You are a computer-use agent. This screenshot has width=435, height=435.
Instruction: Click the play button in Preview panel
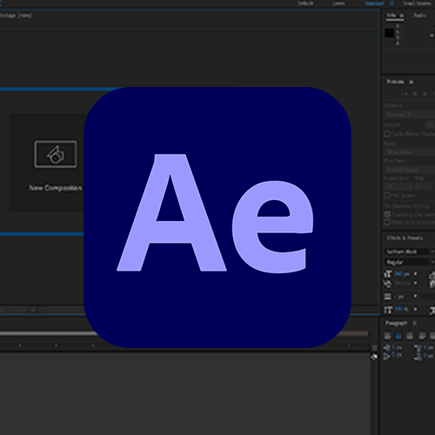click(425, 94)
